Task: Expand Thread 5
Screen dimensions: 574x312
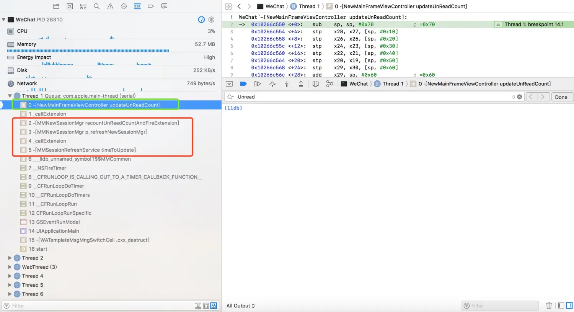Action: (10, 285)
